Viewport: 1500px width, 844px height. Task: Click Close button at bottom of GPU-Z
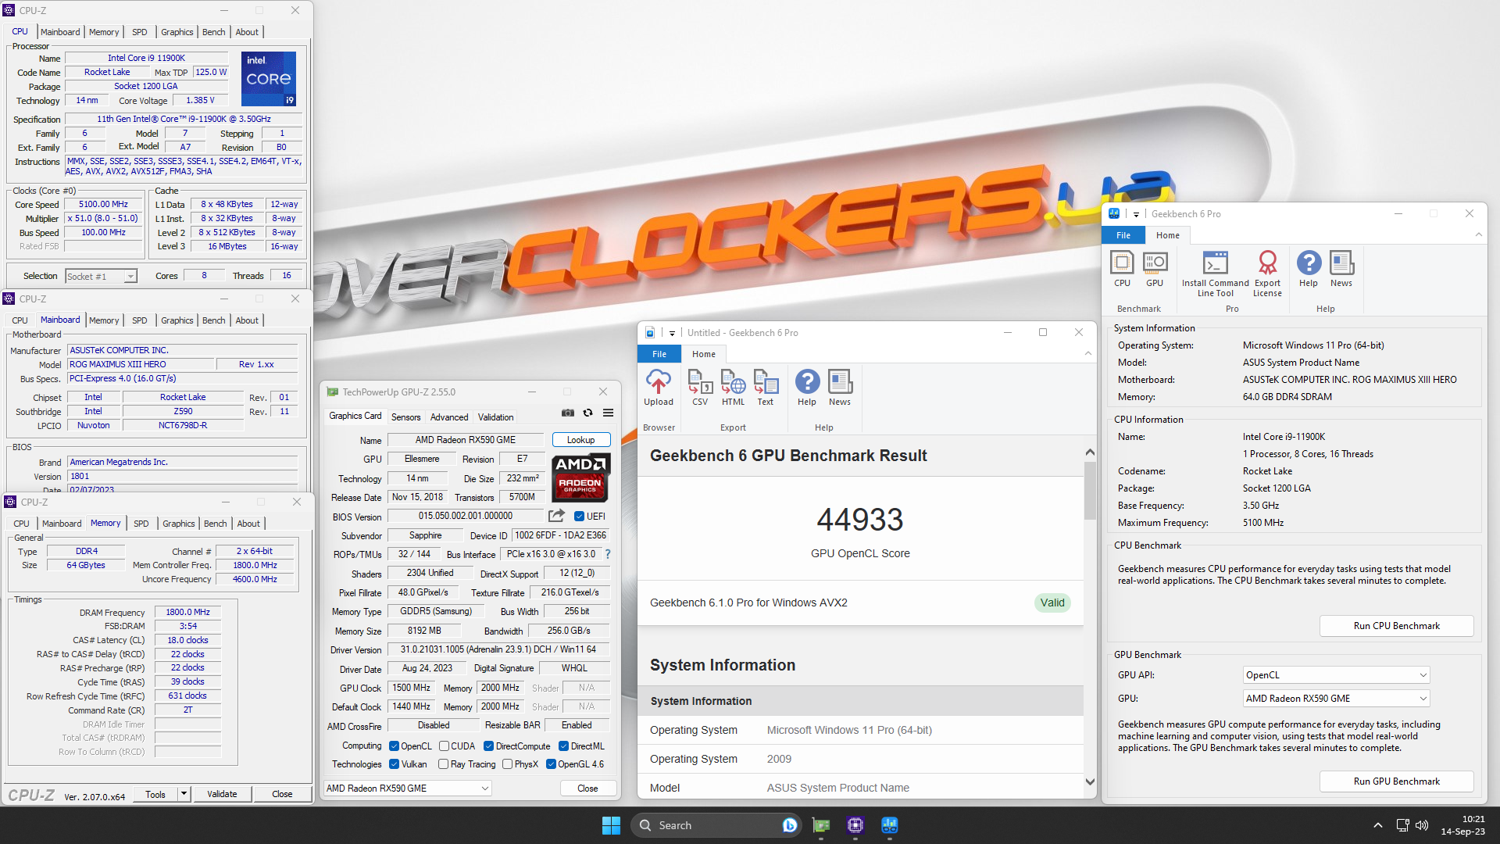(587, 789)
